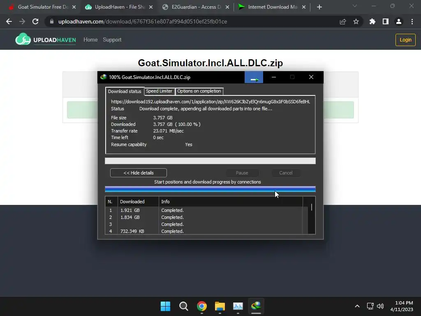Click the address bar URL field
Screen dimensions: 421x316
[x=143, y=21]
